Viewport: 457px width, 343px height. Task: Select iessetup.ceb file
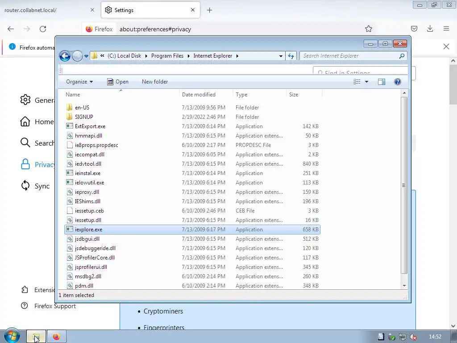[192, 211]
